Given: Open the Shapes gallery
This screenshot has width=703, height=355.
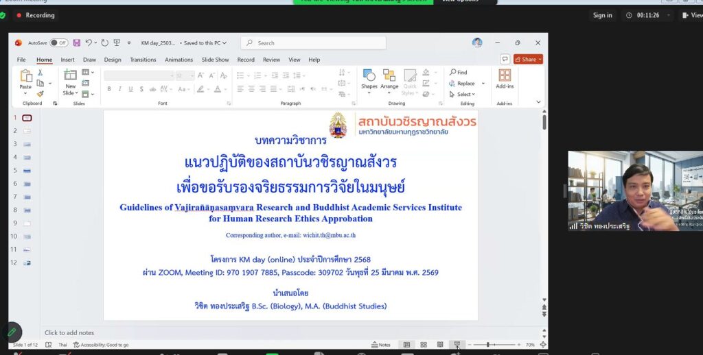Looking at the screenshot, I should 369,79.
